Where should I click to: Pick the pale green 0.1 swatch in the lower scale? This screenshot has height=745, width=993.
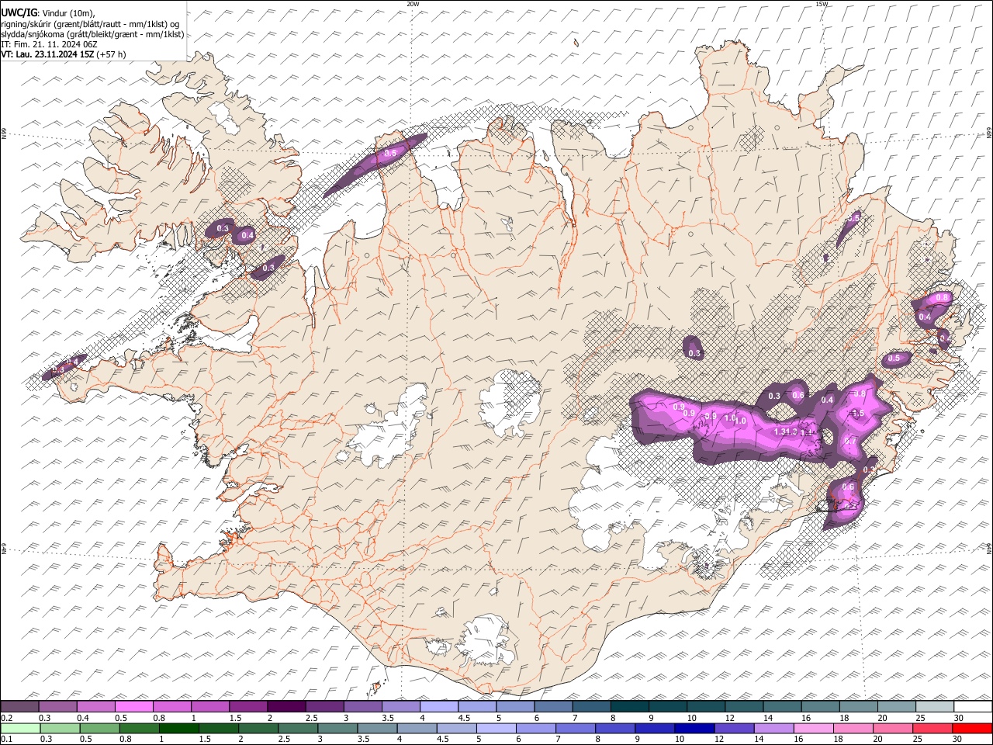pos(20,728)
